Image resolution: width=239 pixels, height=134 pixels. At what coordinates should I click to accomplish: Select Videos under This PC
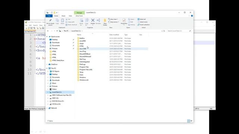54,89
